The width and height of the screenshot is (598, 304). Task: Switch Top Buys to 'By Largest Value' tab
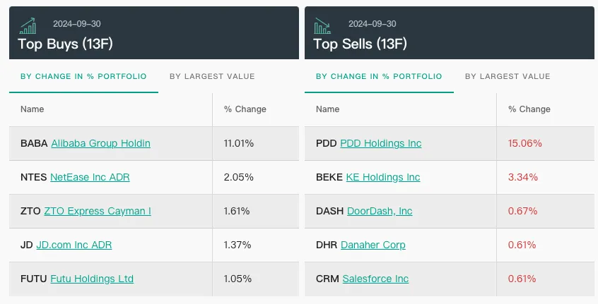click(212, 76)
